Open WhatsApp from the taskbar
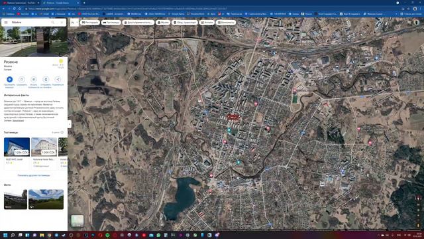The height and width of the screenshot is (239, 424). pyautogui.click(x=158, y=235)
